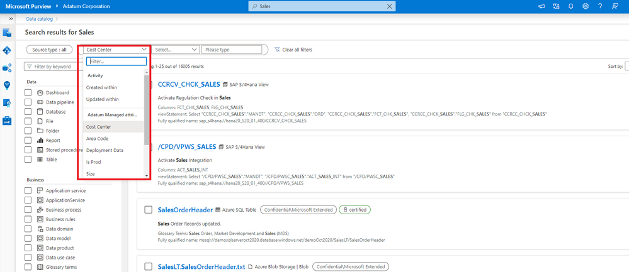This screenshot has height=272, width=629.
Task: Check the ApplicationService checkbox
Action: tap(28, 200)
